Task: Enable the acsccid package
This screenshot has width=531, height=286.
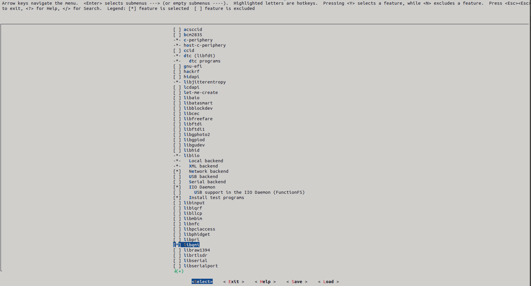Action: pyautogui.click(x=177, y=29)
